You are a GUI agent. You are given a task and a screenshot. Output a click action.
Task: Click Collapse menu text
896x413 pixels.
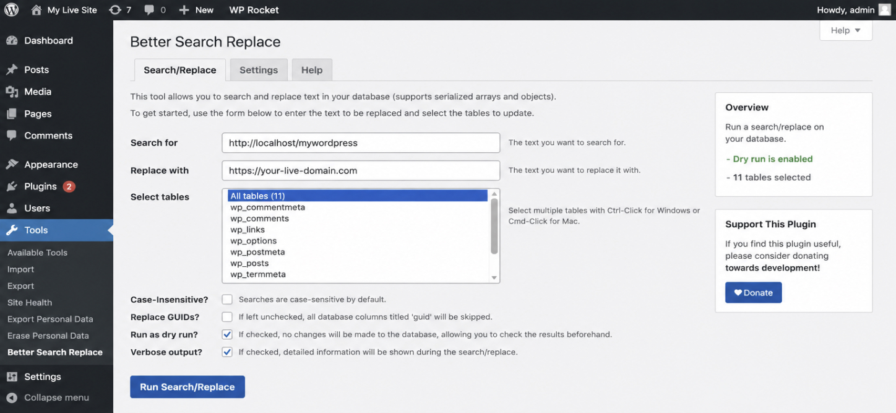point(56,398)
